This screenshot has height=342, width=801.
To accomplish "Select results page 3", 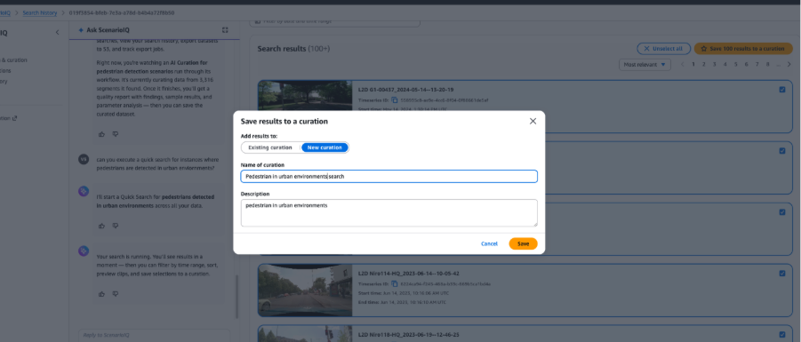I will 715,64.
